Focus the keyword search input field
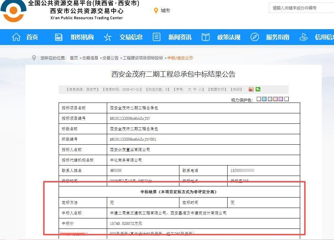Screen dimensions: 334x240 301,8
